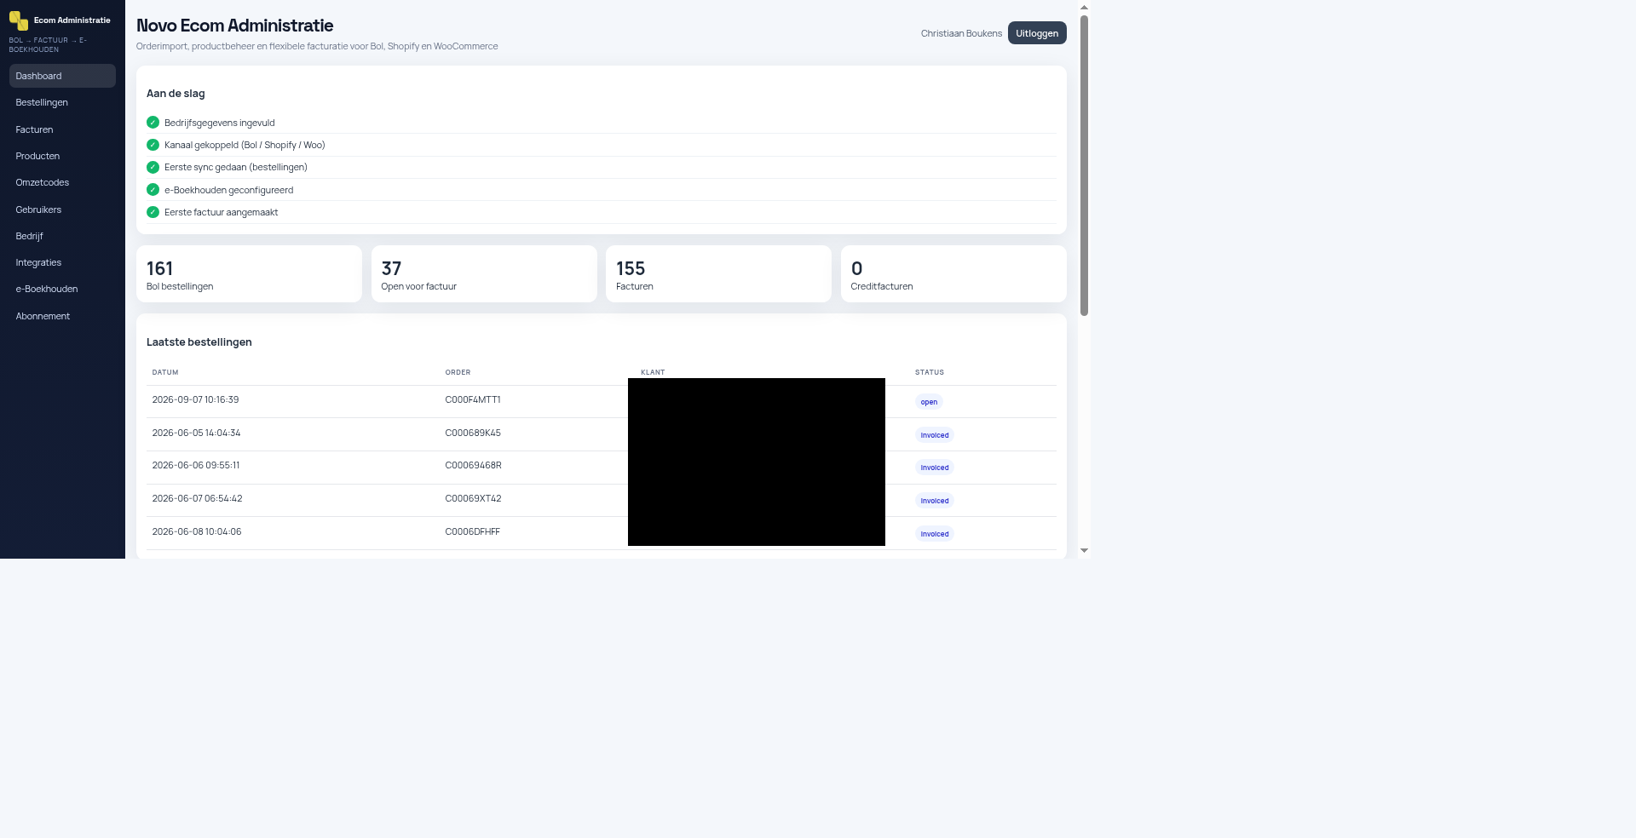1636x838 pixels.
Task: Select Producten in the sidebar
Action: (62, 156)
